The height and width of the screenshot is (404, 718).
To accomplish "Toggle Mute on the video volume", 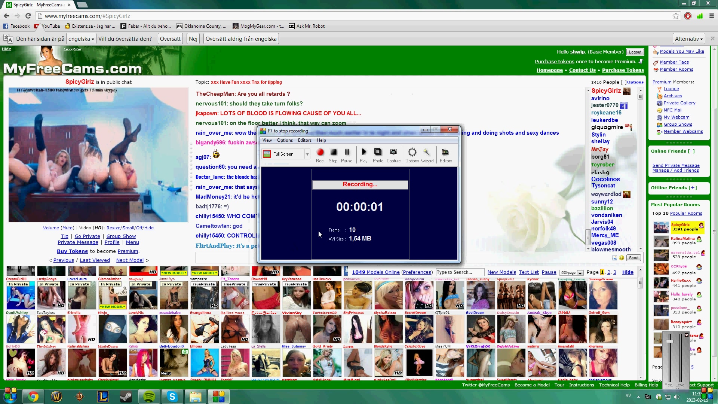I will [x=67, y=228].
